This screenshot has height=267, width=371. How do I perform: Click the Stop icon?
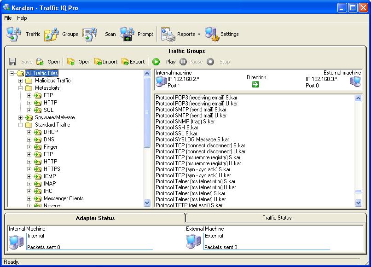pyautogui.click(x=210, y=62)
